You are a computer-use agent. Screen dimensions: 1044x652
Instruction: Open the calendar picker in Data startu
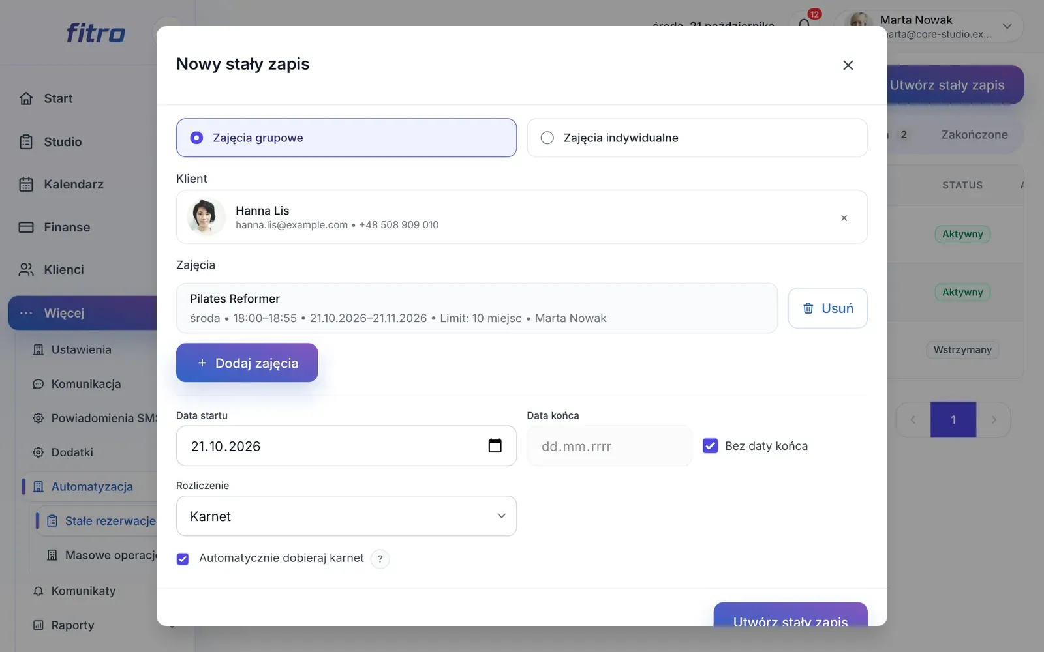(x=495, y=446)
